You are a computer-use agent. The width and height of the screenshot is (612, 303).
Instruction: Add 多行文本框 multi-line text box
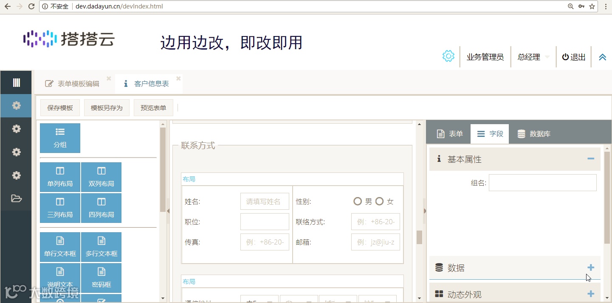[101, 247]
